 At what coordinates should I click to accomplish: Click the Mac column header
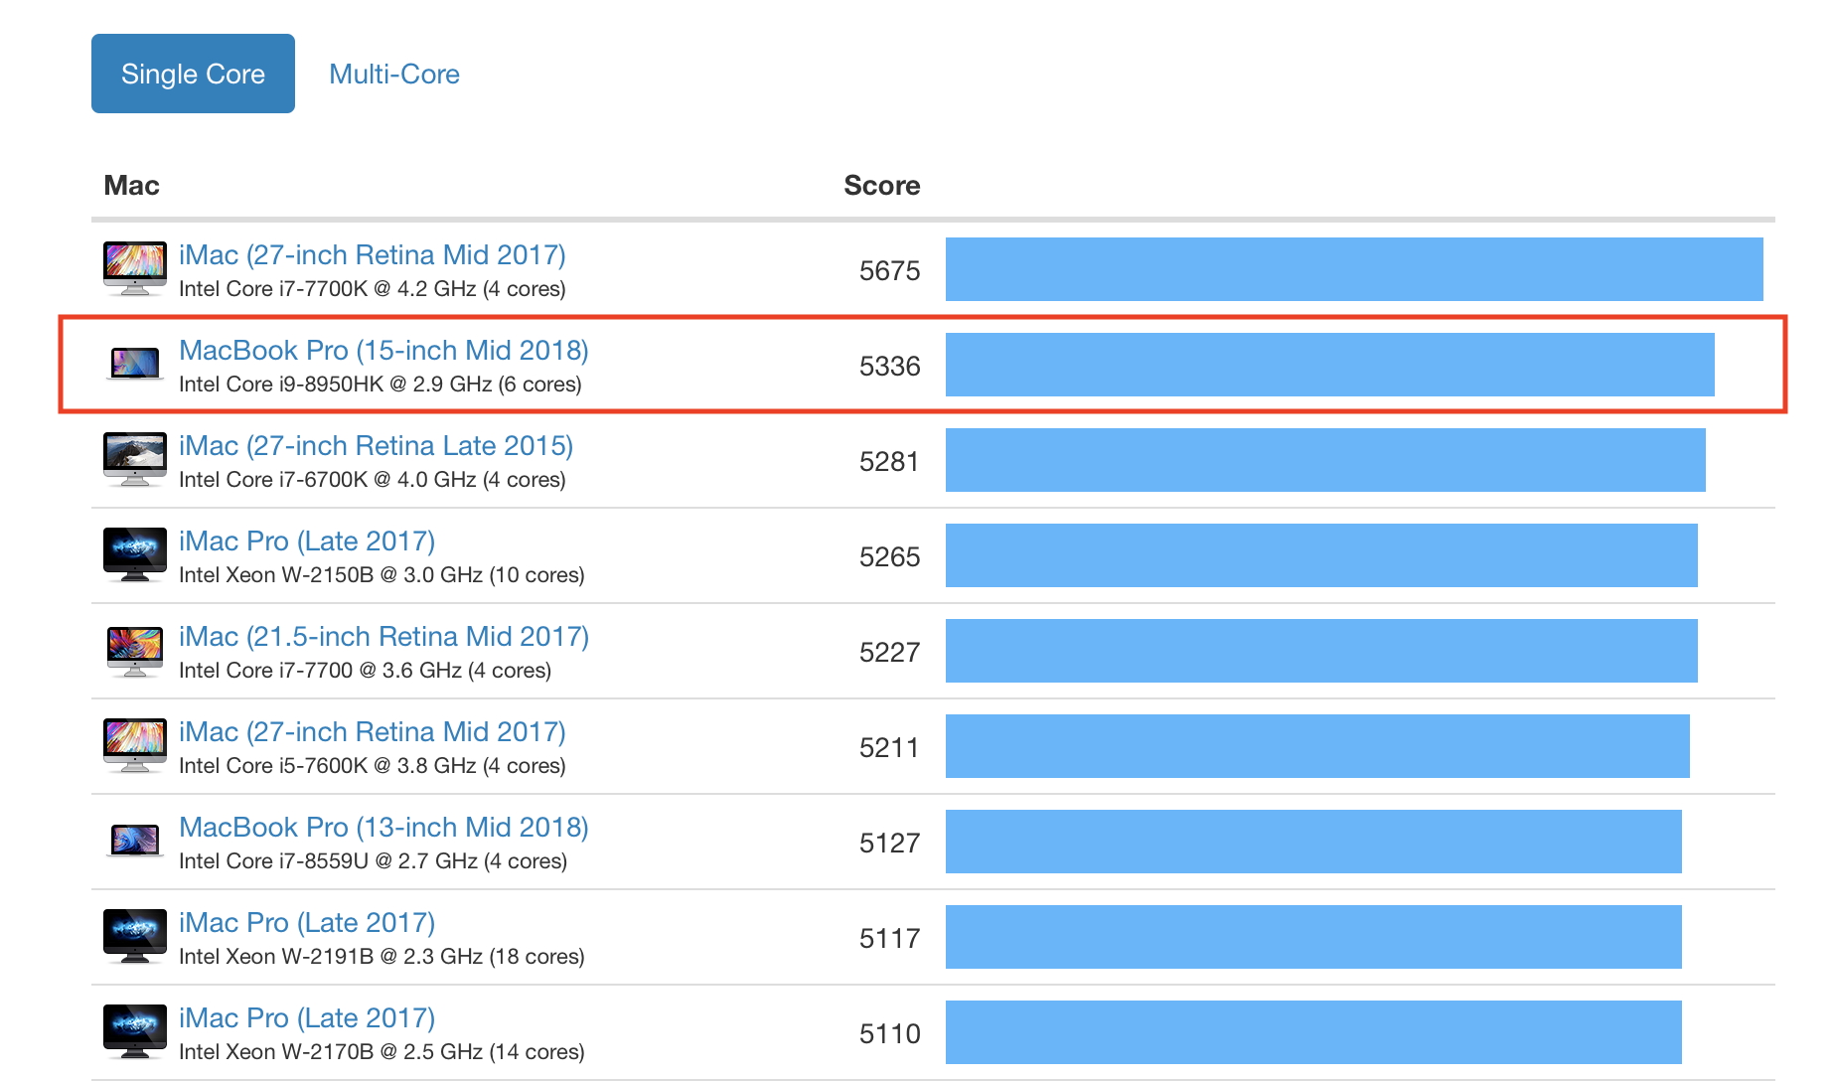(x=131, y=186)
